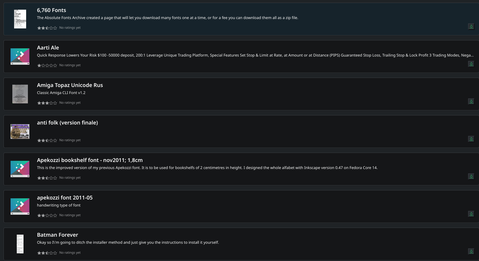Click the Aarti Ale placeholder thumbnail
Screen dimensions: 479x261
(x=20, y=57)
